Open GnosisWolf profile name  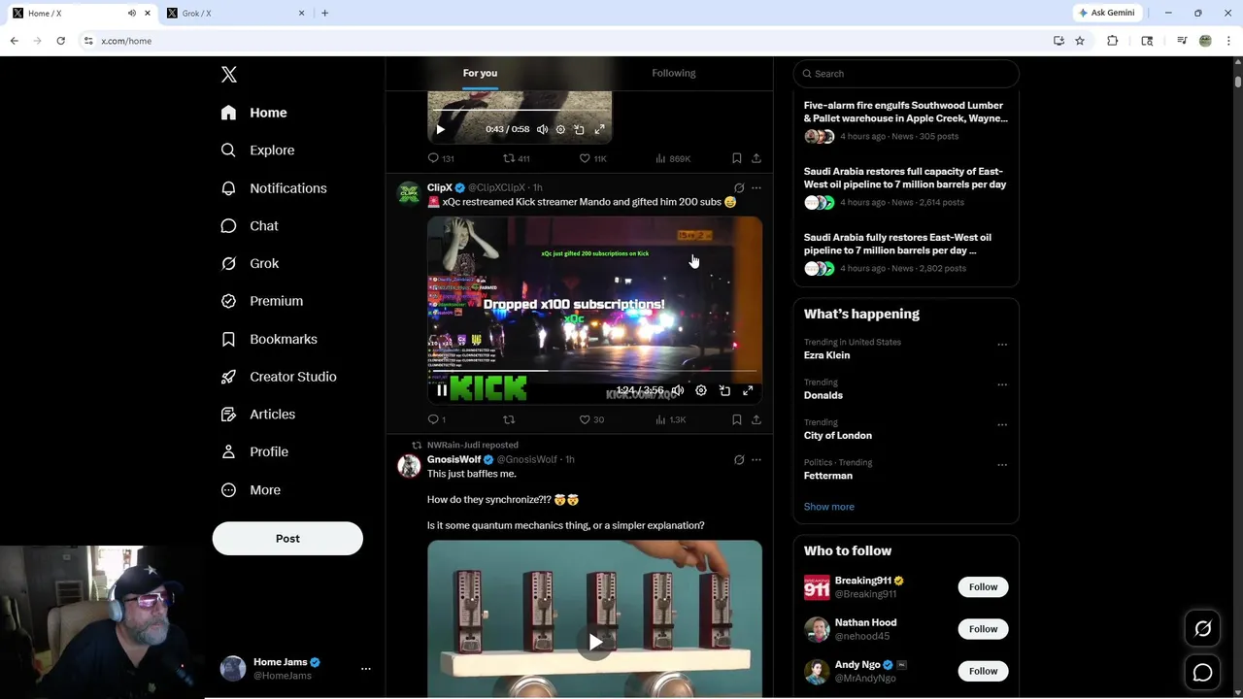[x=454, y=459]
